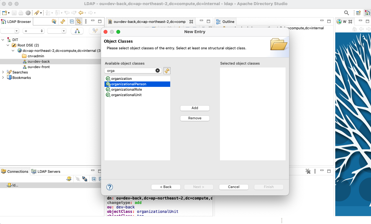Image resolution: width=371 pixels, height=224 pixels.
Task: Open the quick search attribute combo box
Action: coord(10,31)
